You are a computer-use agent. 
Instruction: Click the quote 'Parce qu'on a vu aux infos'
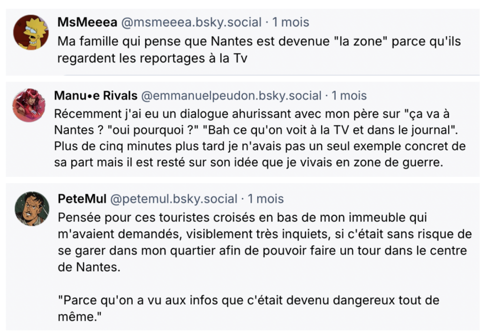point(248,300)
